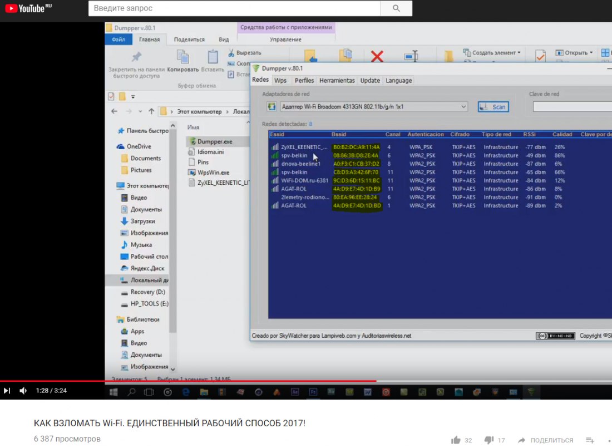
Task: Click the properties checkmark icon in ribbon
Action: pos(541,56)
